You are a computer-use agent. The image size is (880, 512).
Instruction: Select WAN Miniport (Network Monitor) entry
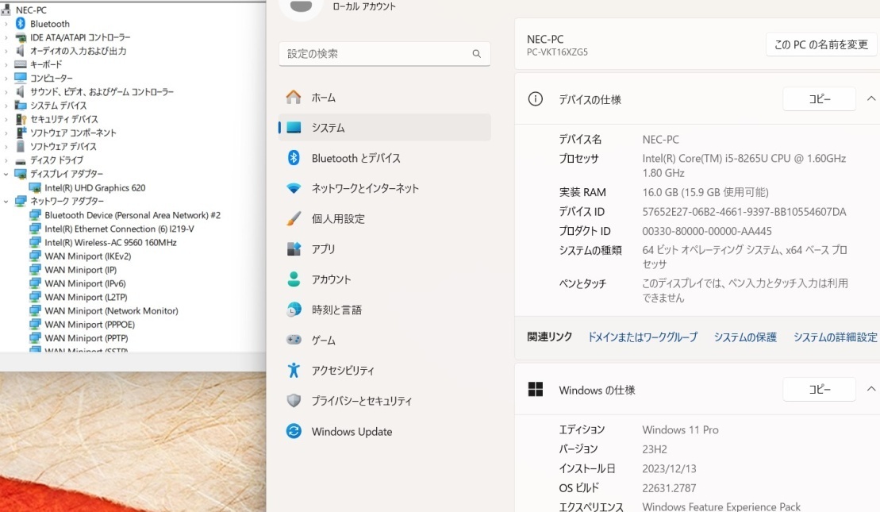point(112,311)
